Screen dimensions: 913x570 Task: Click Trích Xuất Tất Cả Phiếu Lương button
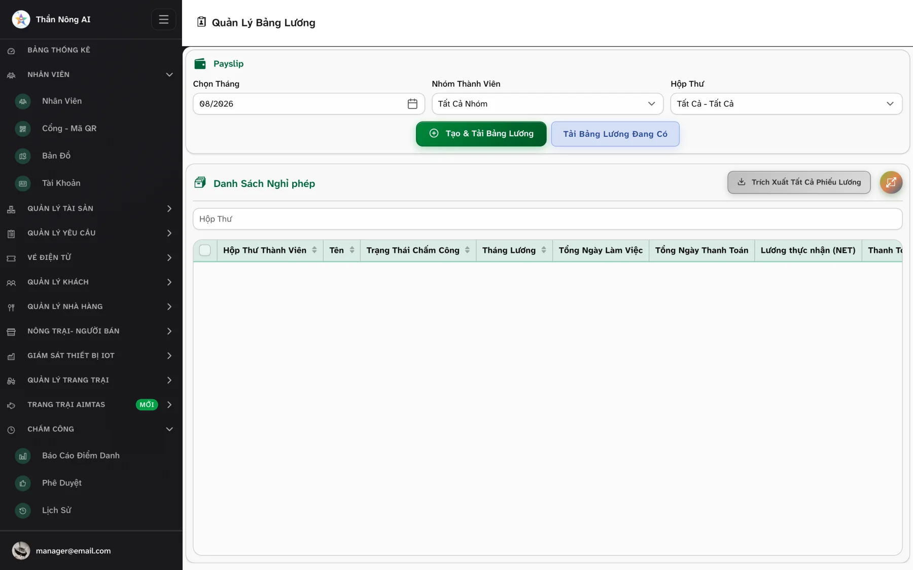(x=799, y=182)
